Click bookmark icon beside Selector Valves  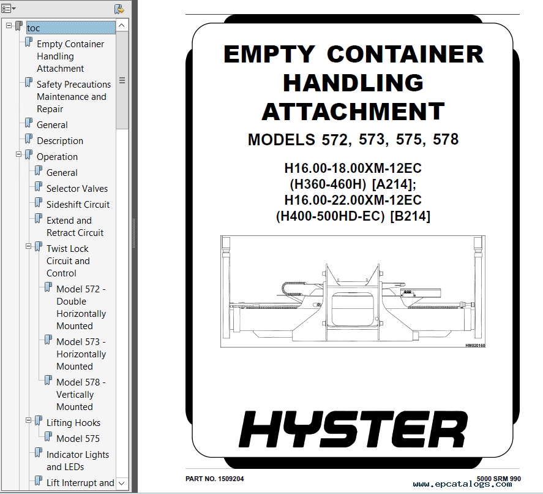point(39,186)
